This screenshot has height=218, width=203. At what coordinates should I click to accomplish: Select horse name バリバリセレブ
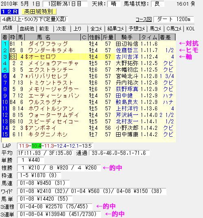[48, 76]
